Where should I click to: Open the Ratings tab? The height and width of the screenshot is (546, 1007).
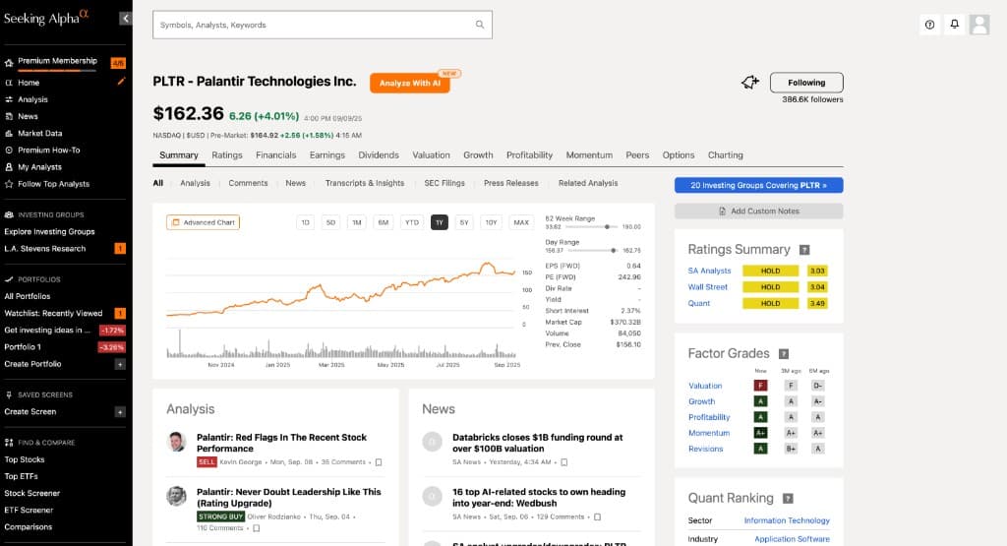tap(227, 155)
